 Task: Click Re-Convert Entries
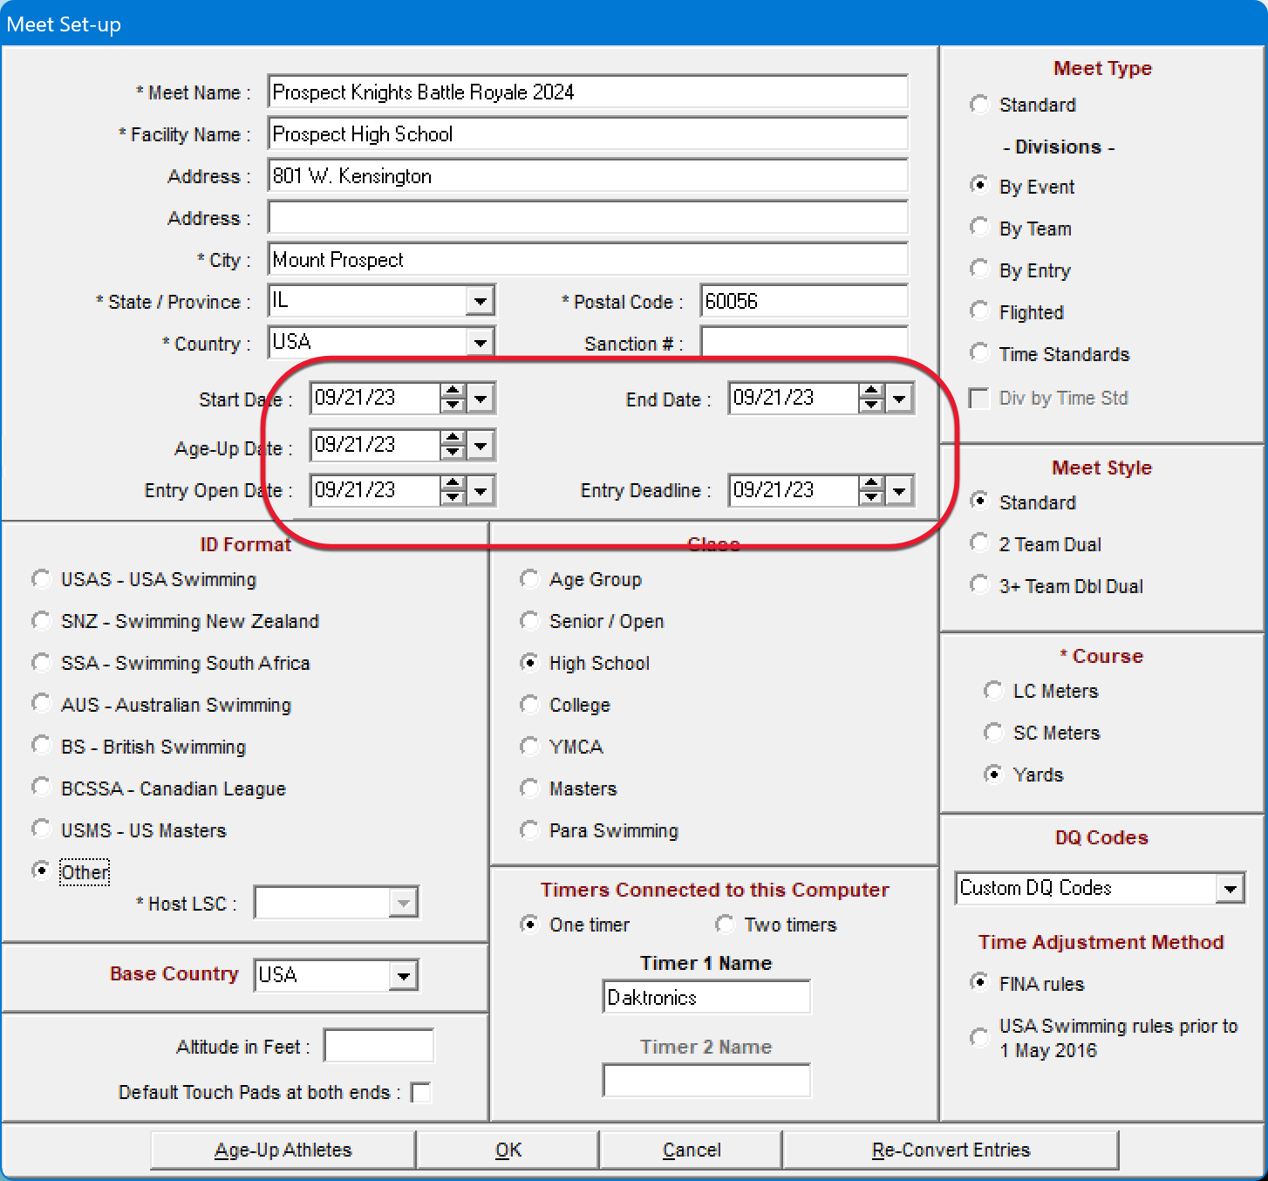tap(950, 1150)
